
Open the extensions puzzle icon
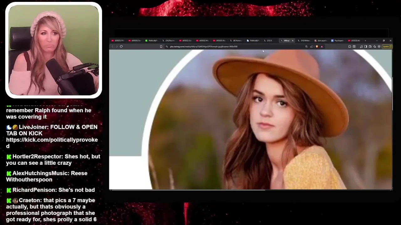point(350,47)
